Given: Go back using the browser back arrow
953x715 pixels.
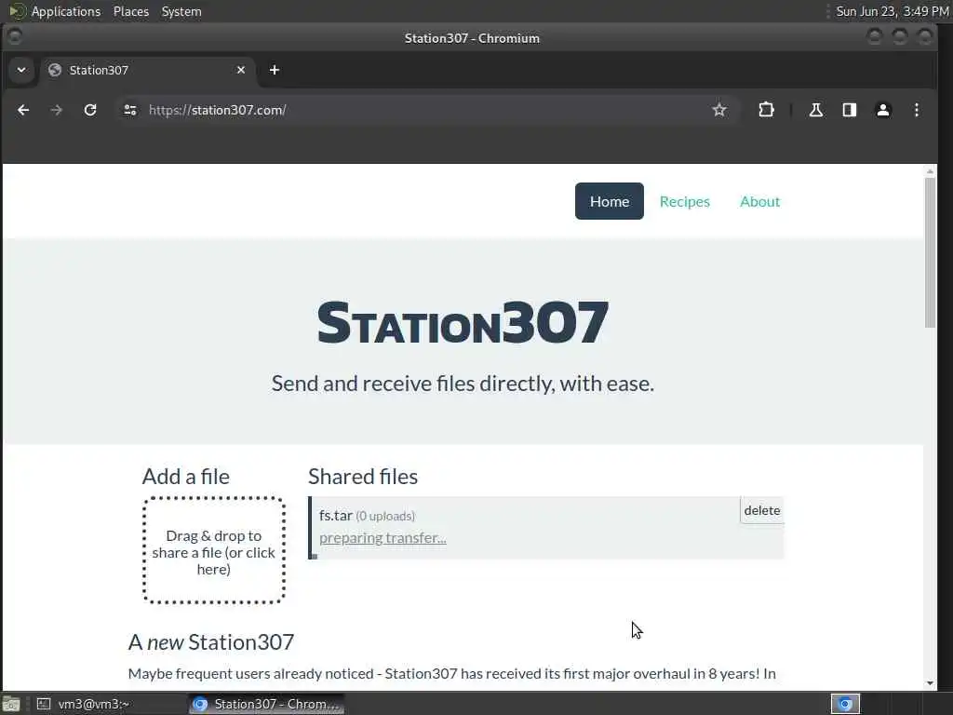Looking at the screenshot, I should click(23, 110).
